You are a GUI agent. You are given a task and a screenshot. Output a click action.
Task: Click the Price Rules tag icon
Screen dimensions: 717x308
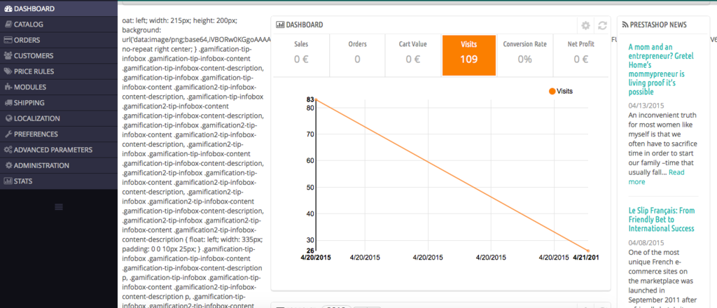tap(8, 71)
